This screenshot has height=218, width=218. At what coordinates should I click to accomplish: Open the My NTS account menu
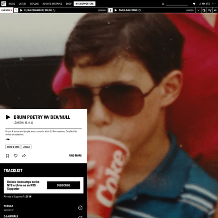[204, 4]
